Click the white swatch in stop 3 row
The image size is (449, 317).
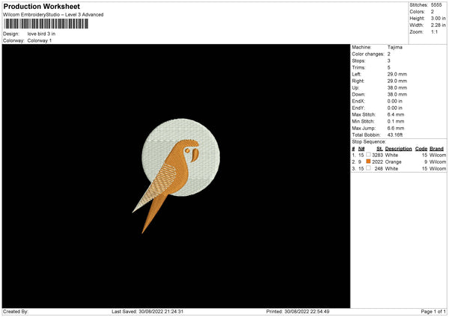click(x=368, y=168)
